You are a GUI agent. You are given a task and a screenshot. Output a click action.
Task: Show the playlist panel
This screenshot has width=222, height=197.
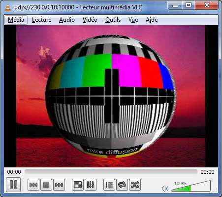coord(109,185)
